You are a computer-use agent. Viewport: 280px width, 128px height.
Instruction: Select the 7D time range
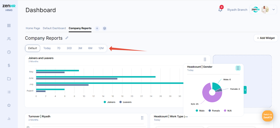(58, 48)
